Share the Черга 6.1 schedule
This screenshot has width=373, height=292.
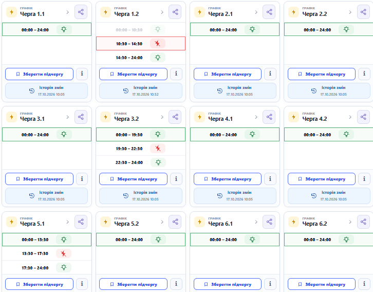click(269, 222)
